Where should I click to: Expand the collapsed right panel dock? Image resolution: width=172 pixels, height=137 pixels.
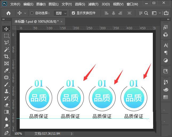tap(168, 19)
